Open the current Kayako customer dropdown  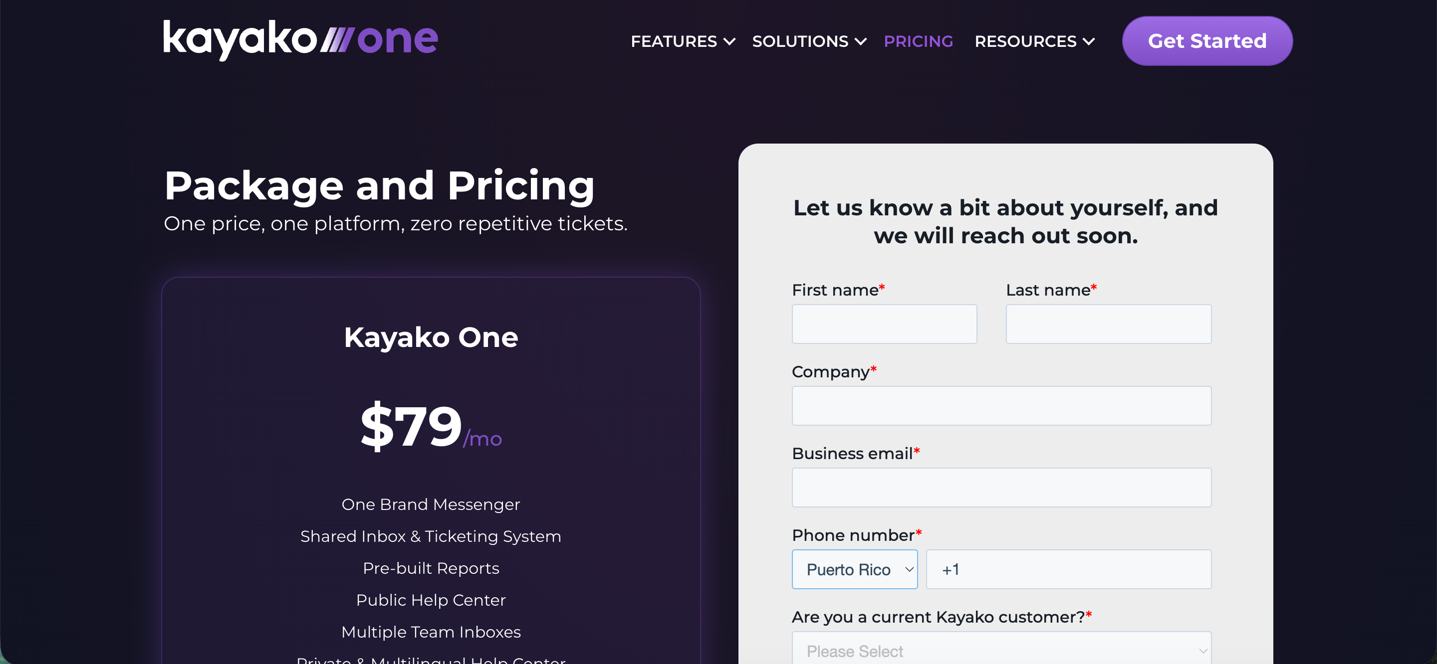click(x=1001, y=650)
